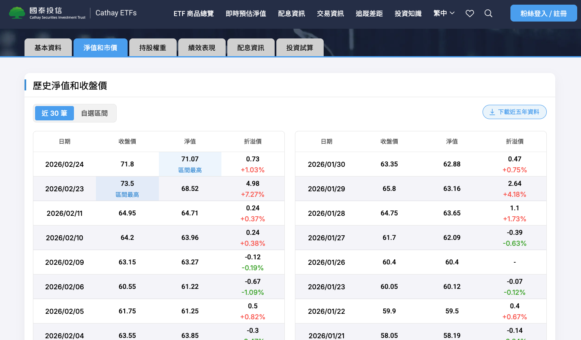This screenshot has height=340, width=581.
Task: Open the 績效表現 tab
Action: tap(202, 48)
